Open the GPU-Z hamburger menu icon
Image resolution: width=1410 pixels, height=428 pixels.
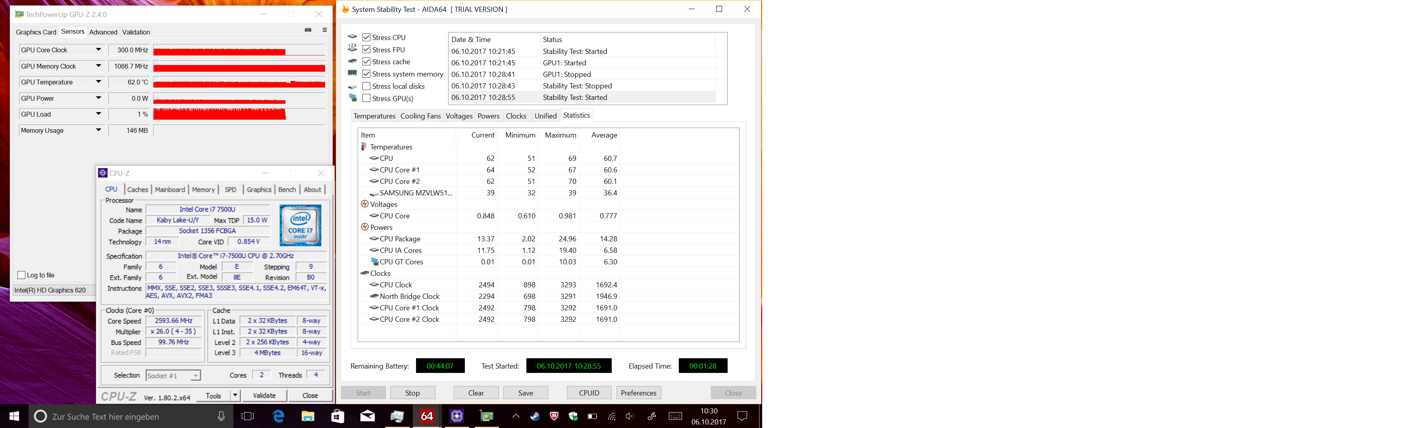(x=325, y=30)
